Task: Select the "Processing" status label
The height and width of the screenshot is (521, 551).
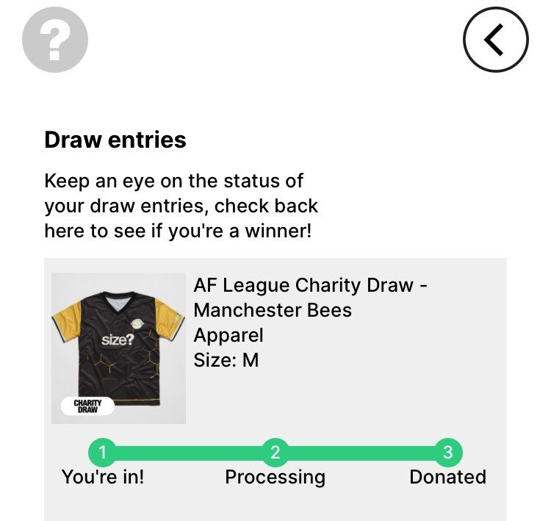Action: click(275, 477)
